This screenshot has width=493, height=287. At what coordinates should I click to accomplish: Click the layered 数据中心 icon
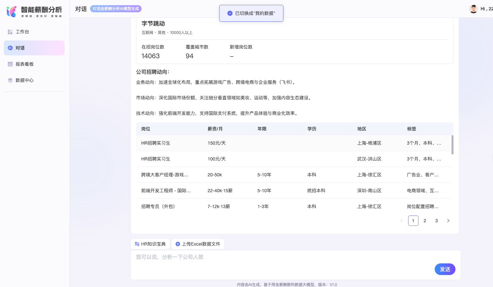(x=10, y=80)
